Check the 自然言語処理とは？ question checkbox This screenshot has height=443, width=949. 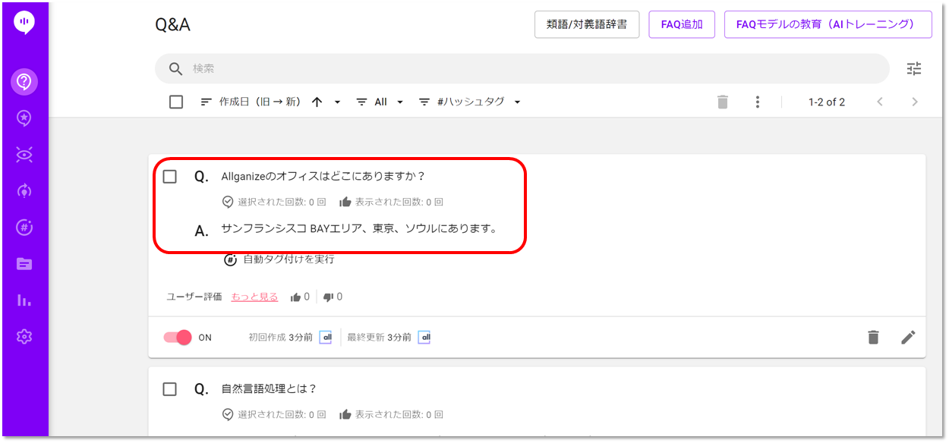click(x=170, y=389)
